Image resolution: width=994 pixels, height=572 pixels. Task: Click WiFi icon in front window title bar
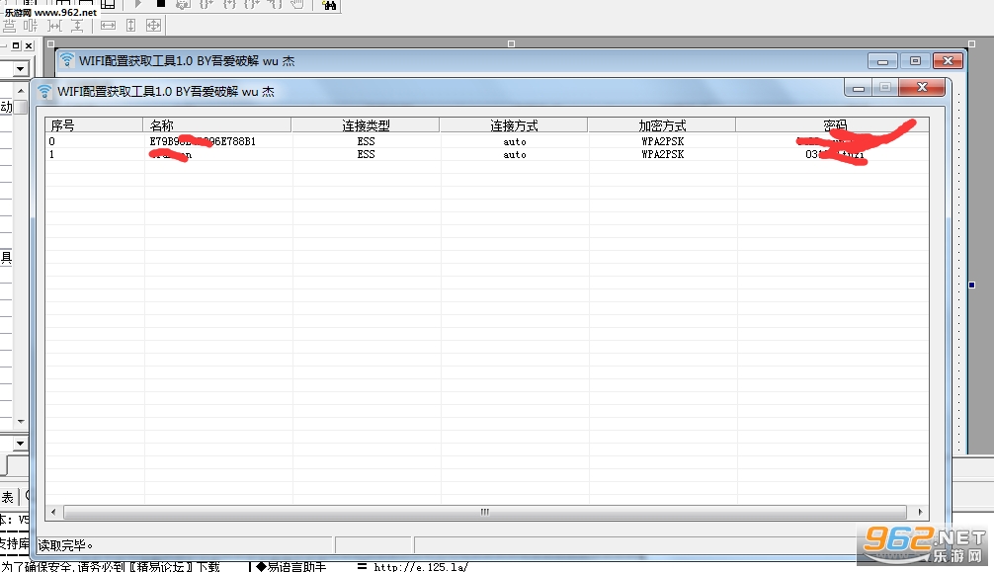click(44, 91)
